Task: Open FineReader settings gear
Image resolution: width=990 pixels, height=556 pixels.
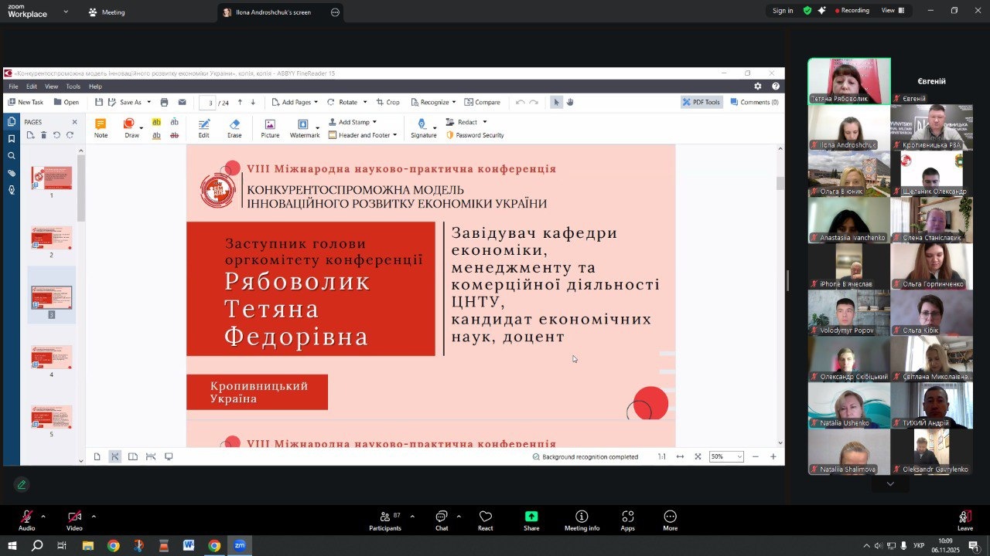Action: 758,86
